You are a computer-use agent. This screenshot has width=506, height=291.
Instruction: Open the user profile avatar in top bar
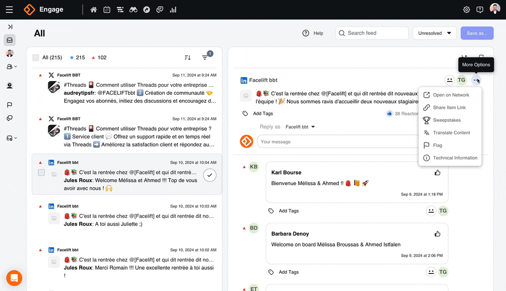click(x=494, y=9)
